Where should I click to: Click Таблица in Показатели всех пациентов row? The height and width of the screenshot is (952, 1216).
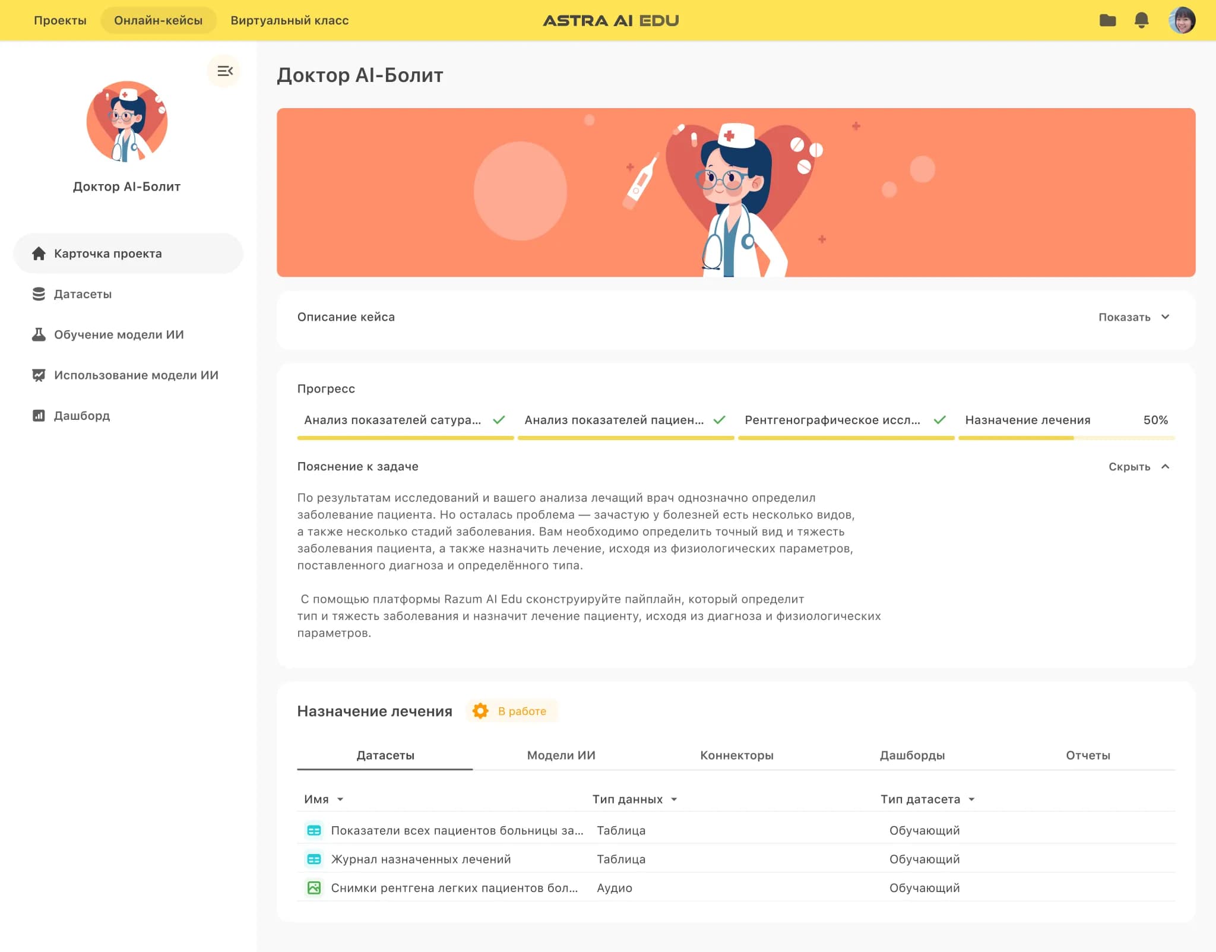[620, 830]
